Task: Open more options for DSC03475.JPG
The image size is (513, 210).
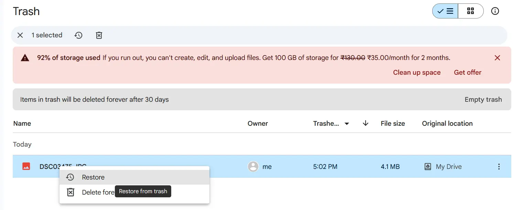Action: point(499,166)
